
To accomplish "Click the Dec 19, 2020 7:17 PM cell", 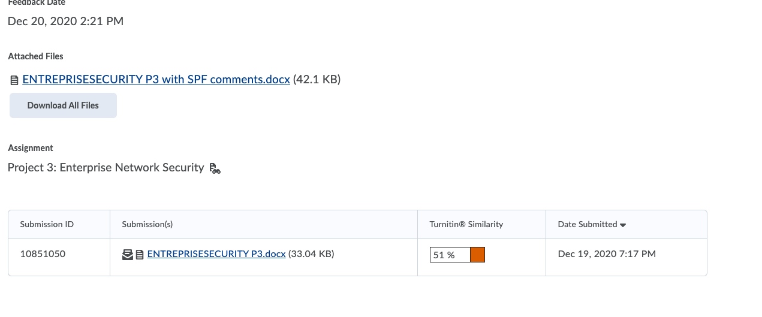I will click(607, 253).
